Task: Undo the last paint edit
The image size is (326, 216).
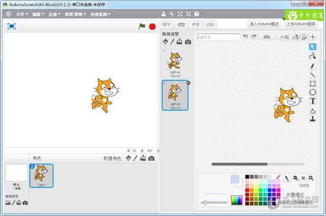Action: point(245,37)
